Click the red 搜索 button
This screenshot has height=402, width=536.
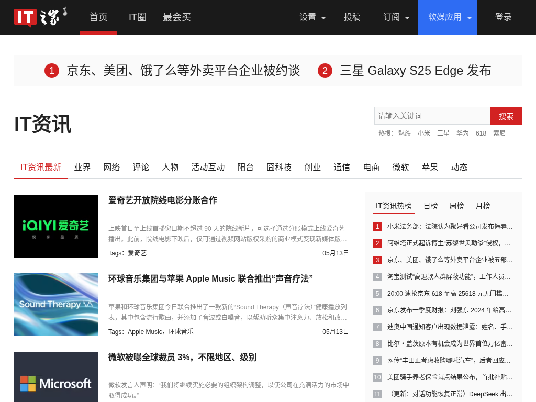[506, 116]
